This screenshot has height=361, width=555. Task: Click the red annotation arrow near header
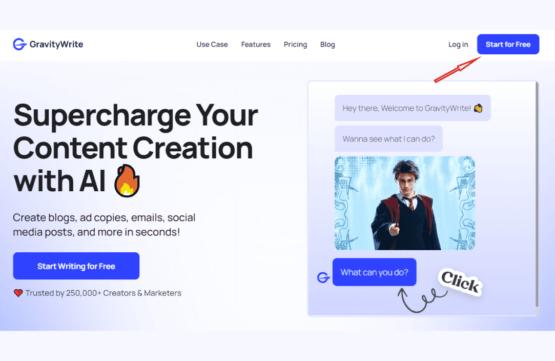pyautogui.click(x=457, y=69)
